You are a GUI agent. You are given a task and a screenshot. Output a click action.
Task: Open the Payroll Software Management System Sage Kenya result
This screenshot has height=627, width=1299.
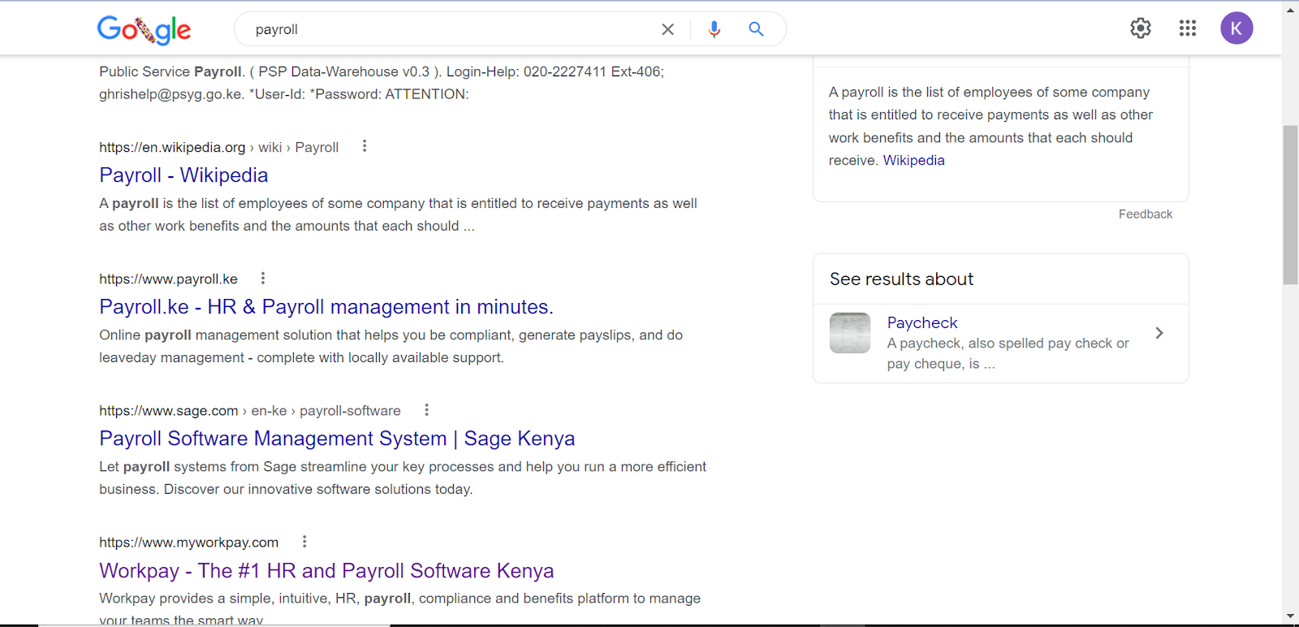click(337, 439)
